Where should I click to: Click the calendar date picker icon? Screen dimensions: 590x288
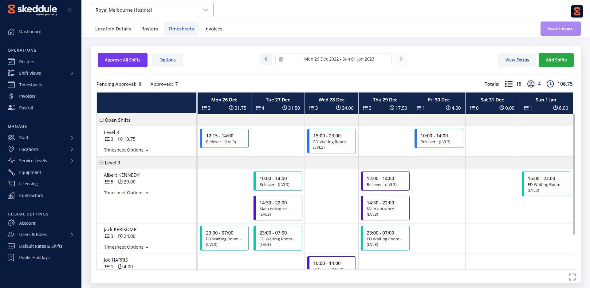click(x=281, y=59)
